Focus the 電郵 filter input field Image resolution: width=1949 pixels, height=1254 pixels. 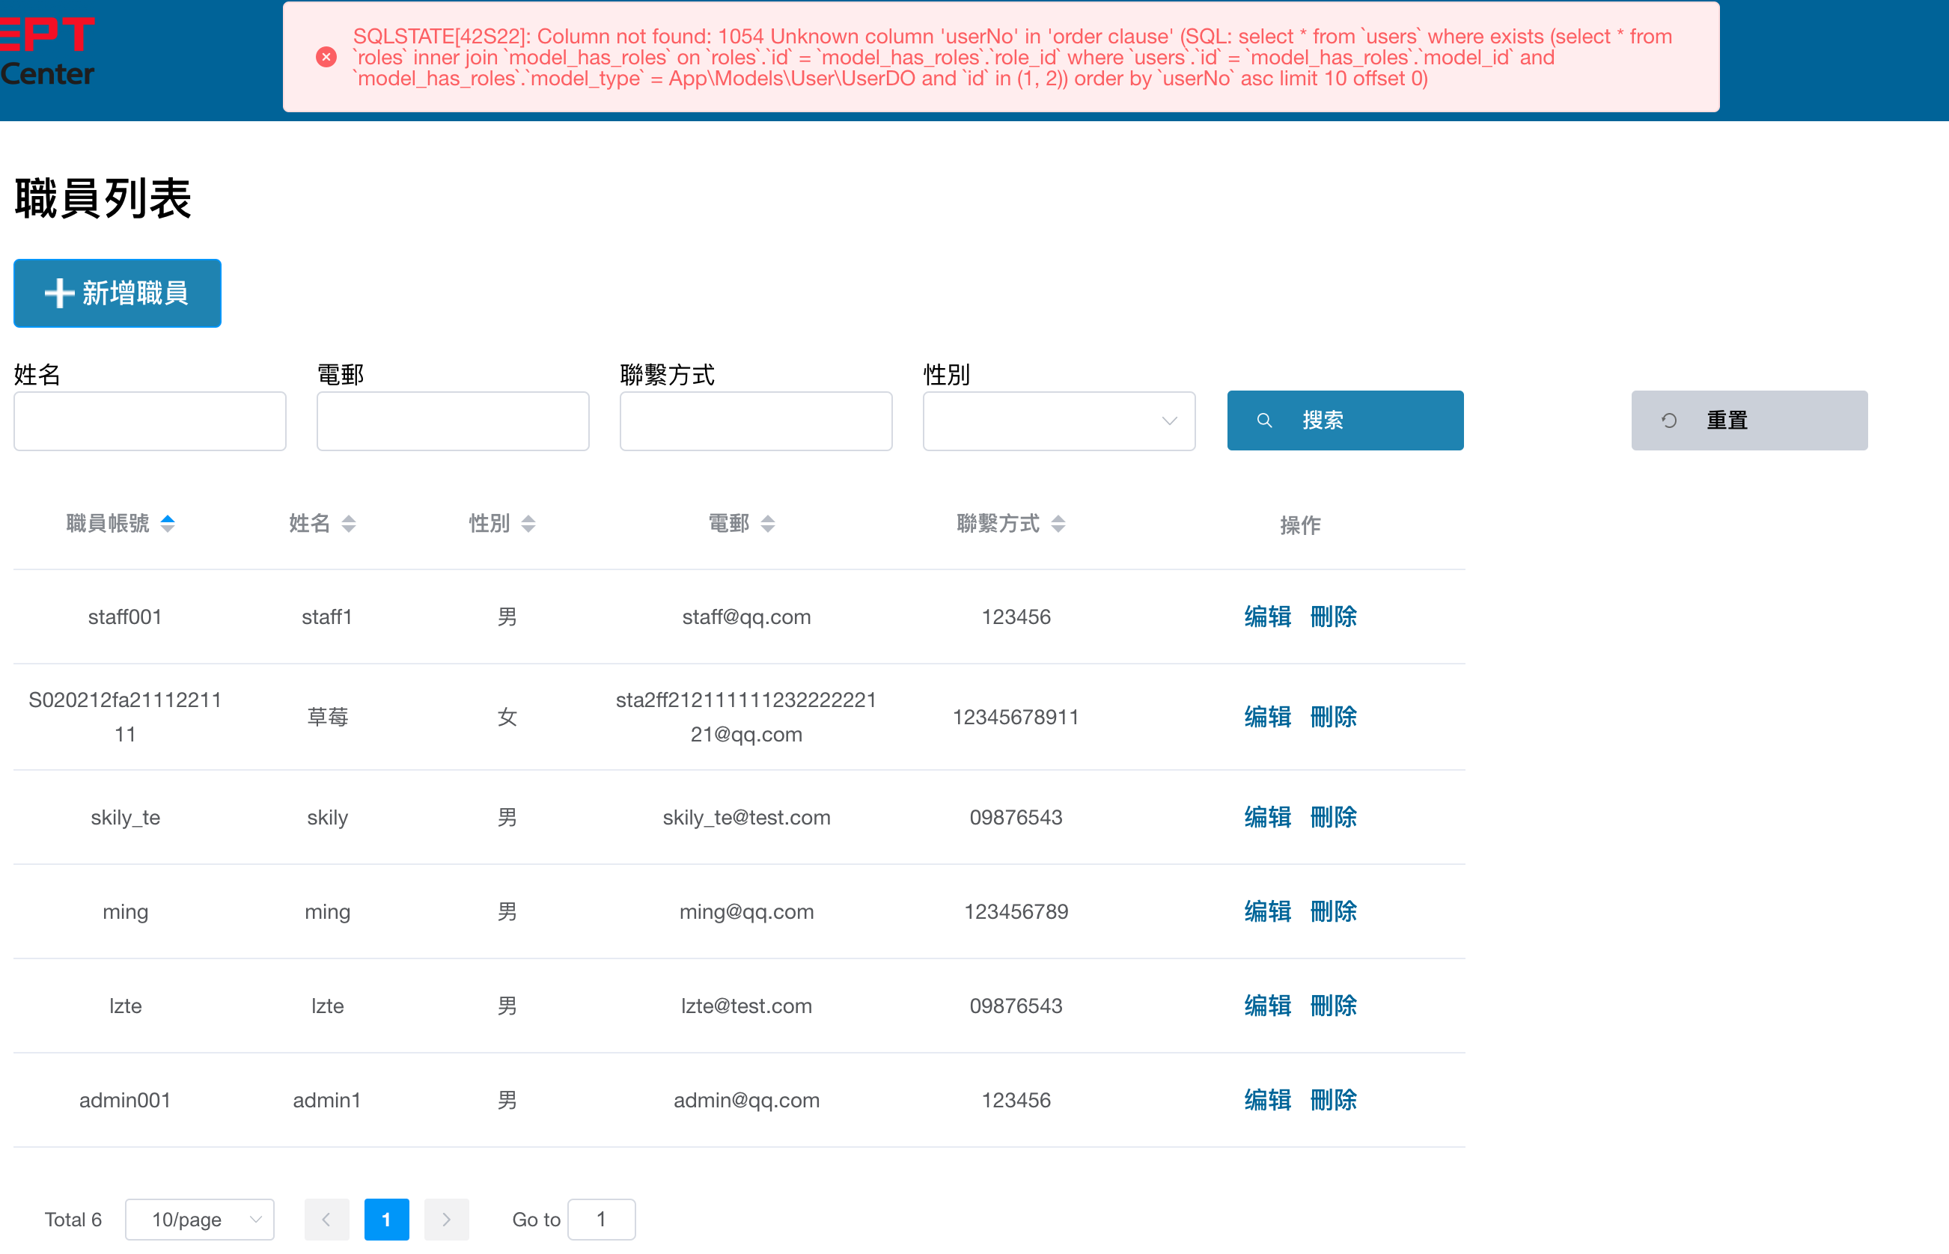point(453,421)
